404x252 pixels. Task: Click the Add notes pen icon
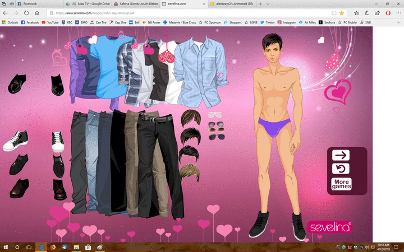coord(366,13)
